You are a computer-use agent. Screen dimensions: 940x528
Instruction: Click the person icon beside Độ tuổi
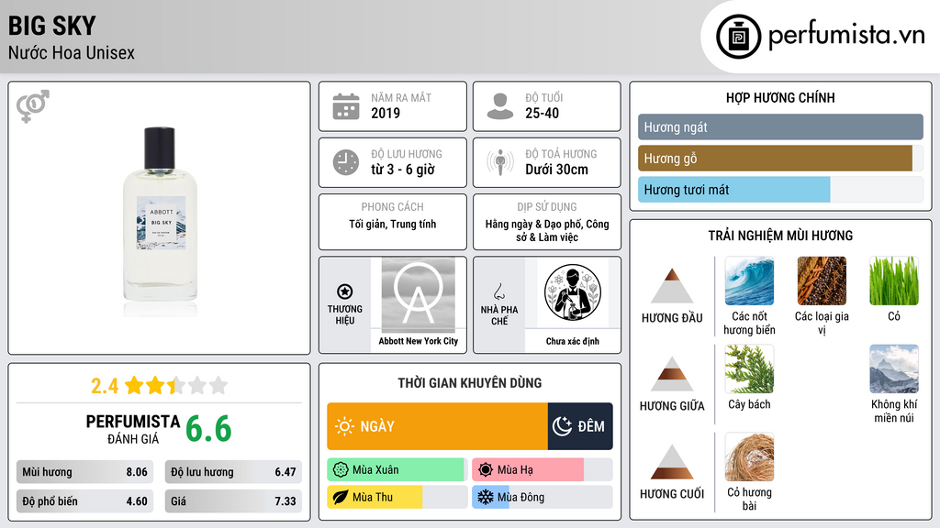tap(500, 106)
